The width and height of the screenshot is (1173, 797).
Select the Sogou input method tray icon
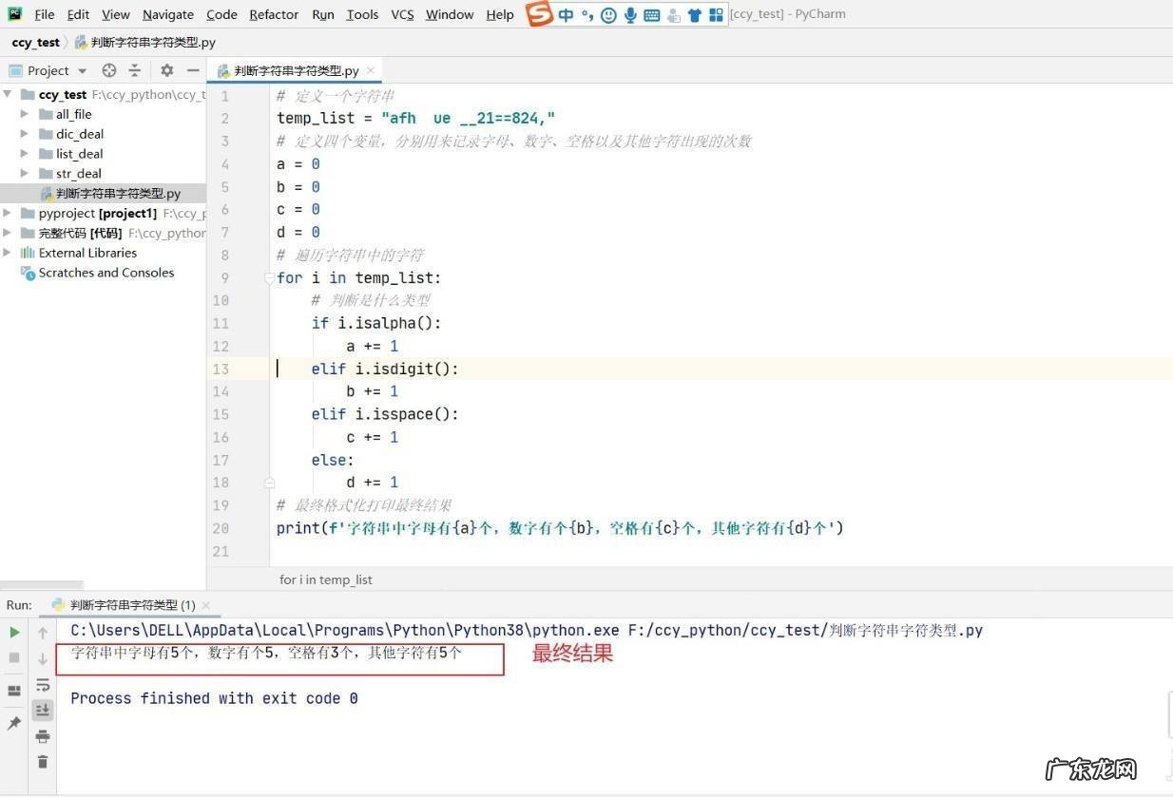(x=539, y=14)
